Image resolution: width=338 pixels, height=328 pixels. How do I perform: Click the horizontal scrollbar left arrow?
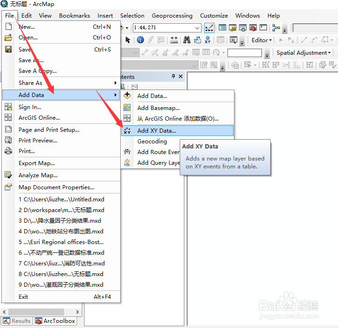coord(4,312)
